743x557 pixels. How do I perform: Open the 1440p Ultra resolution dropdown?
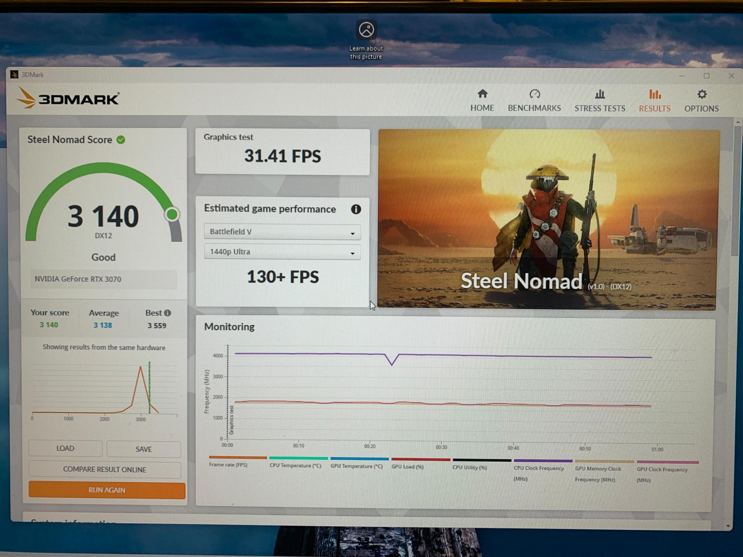282,252
